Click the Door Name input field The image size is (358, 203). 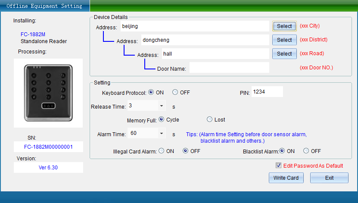(229, 68)
